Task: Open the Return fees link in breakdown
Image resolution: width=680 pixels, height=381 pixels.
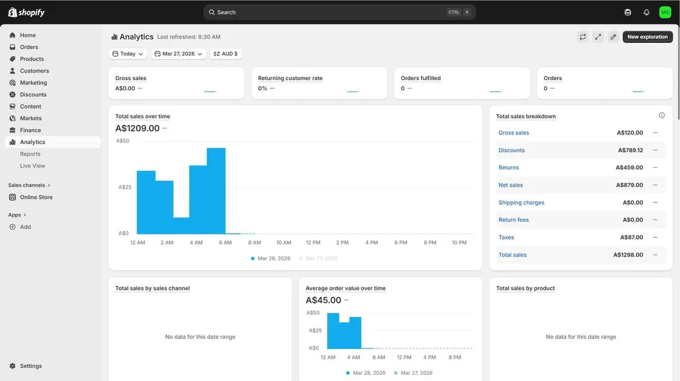Action: click(513, 220)
